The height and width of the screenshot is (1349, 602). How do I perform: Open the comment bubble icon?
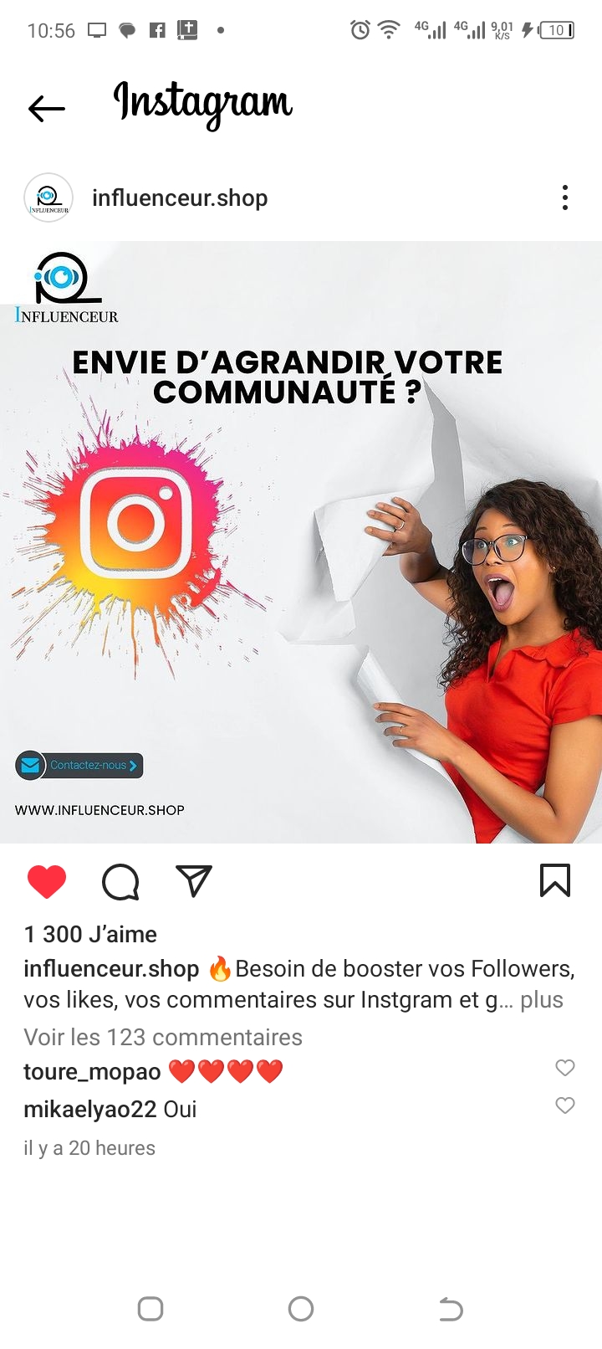click(x=120, y=882)
